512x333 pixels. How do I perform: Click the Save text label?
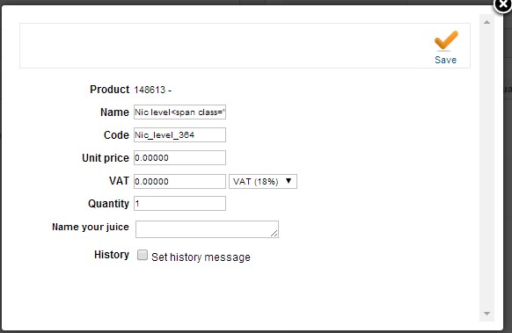[445, 60]
